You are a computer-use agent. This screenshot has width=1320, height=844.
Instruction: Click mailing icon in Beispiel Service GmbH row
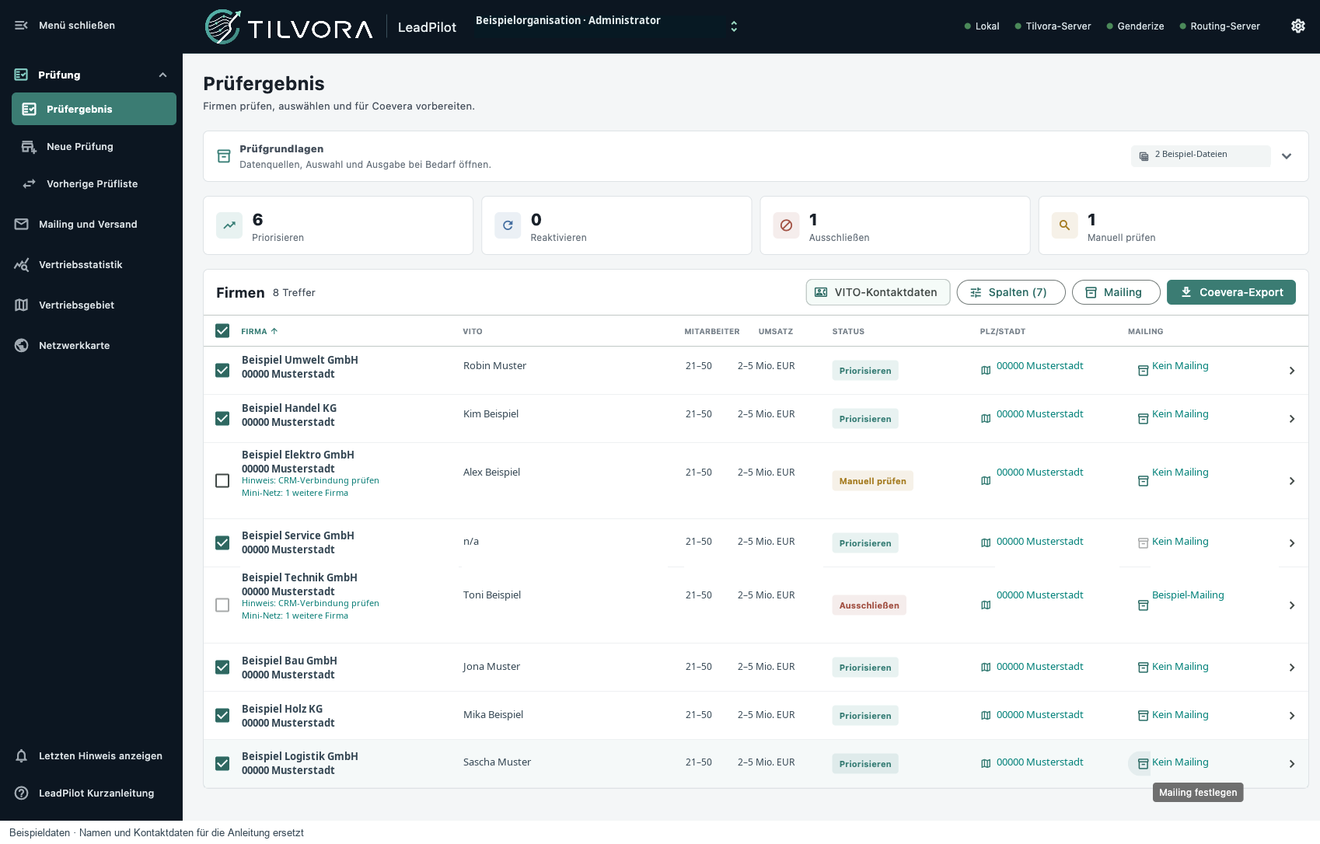coord(1143,543)
